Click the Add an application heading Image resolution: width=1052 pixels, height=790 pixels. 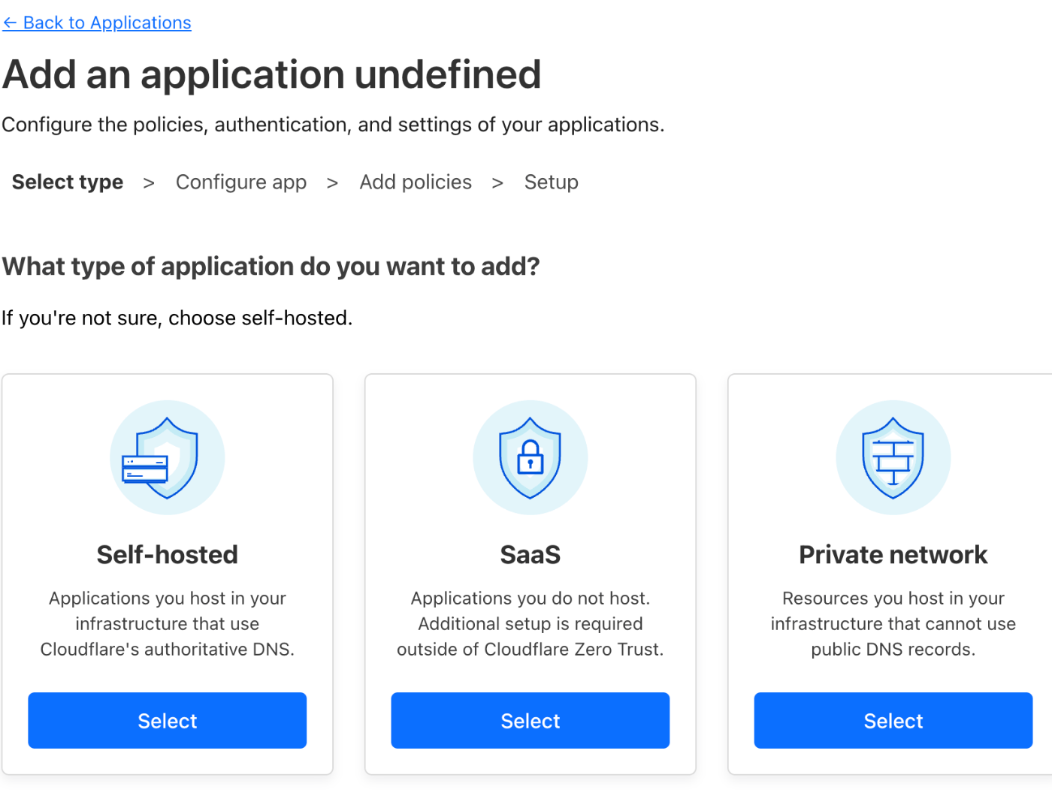[271, 74]
